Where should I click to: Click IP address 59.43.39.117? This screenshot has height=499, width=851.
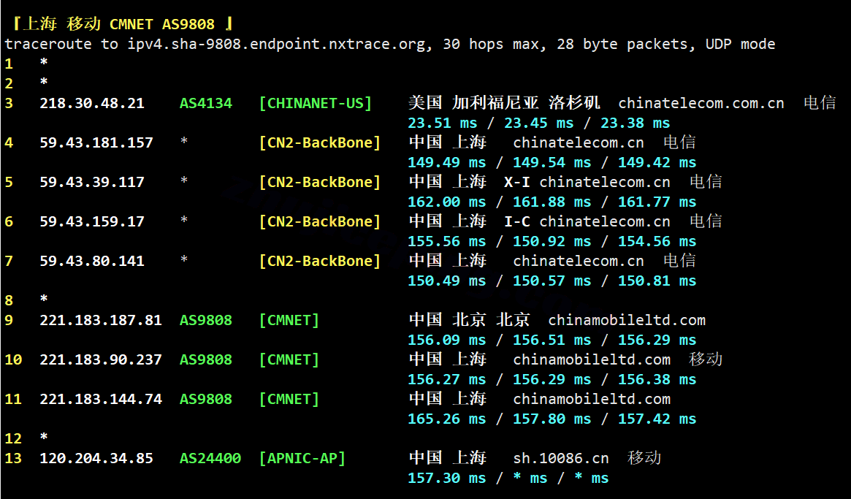coord(92,182)
